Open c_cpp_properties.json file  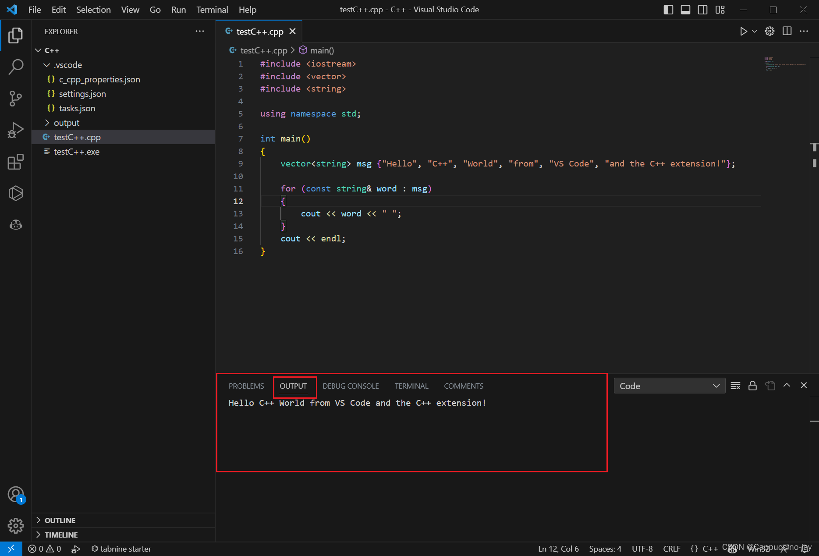click(x=123, y=79)
